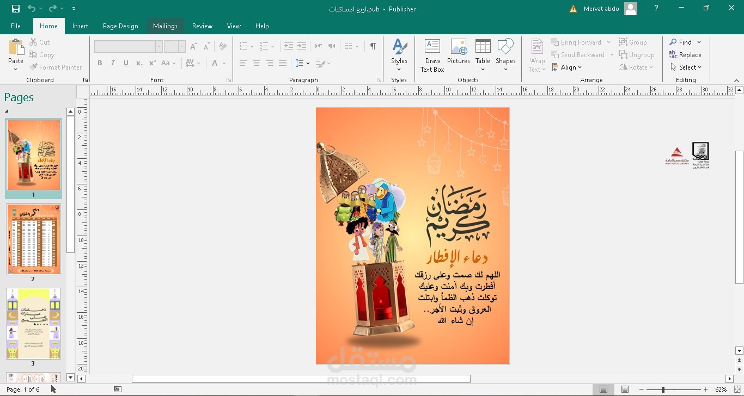Click the zoom slider handle
The height and width of the screenshot is (396, 744).
click(x=663, y=389)
